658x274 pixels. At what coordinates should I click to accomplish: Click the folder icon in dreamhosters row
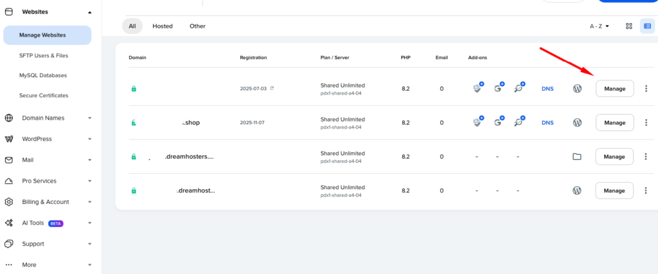pos(577,156)
